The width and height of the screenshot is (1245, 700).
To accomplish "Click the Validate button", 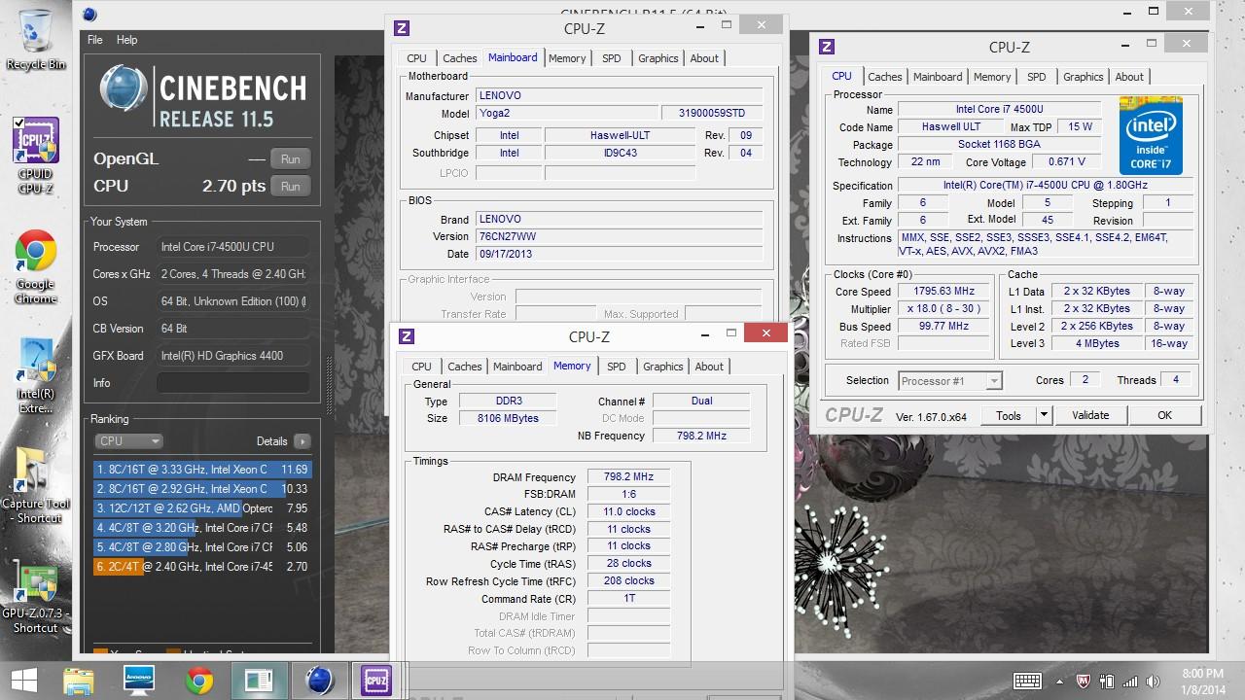I will pos(1090,415).
